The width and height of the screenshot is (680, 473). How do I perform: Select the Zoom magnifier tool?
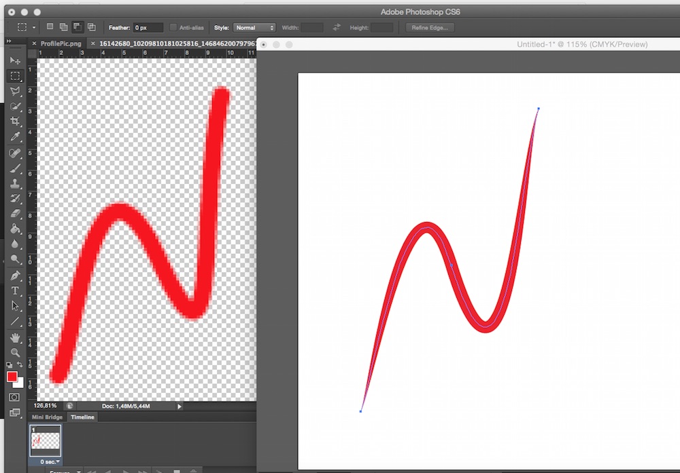pyautogui.click(x=15, y=352)
